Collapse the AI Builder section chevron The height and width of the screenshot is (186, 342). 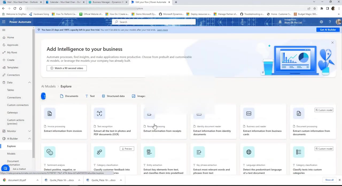click(29, 139)
